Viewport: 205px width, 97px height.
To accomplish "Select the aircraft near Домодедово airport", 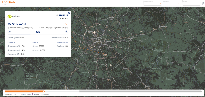I will pos(106,55).
